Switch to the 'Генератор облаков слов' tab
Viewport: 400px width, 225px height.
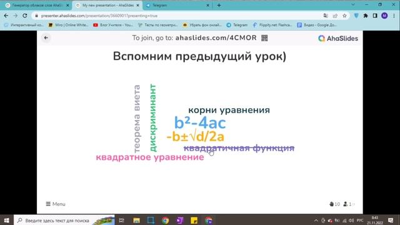coord(37,5)
